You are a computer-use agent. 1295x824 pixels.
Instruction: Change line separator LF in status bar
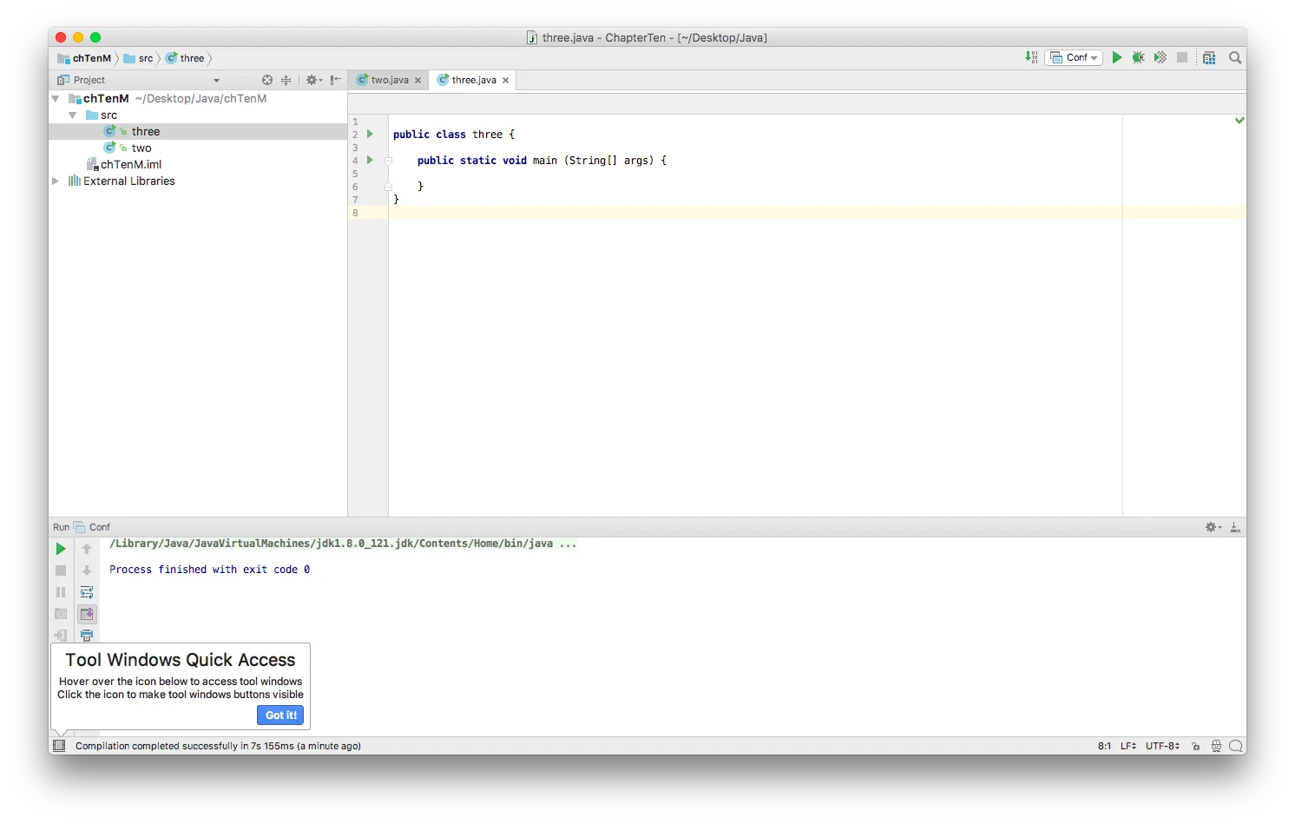(x=1128, y=746)
